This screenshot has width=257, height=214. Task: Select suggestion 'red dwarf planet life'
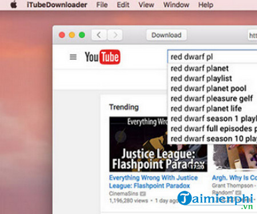tap(212, 108)
